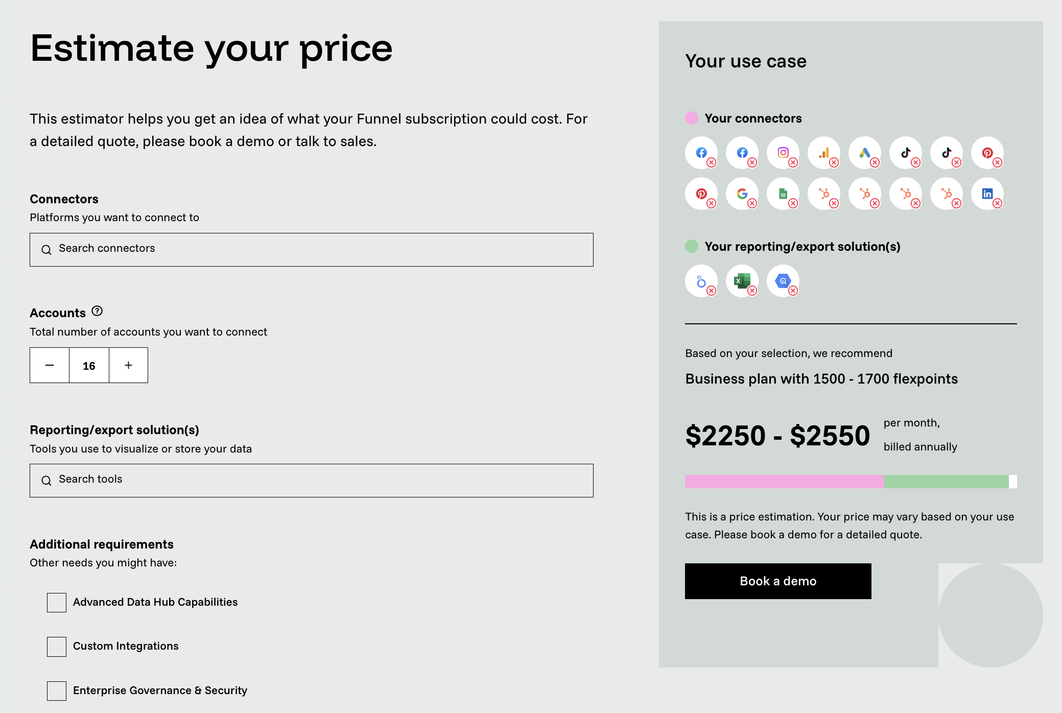Remove a Pinterest connector
Image resolution: width=1062 pixels, height=713 pixels.
[998, 162]
